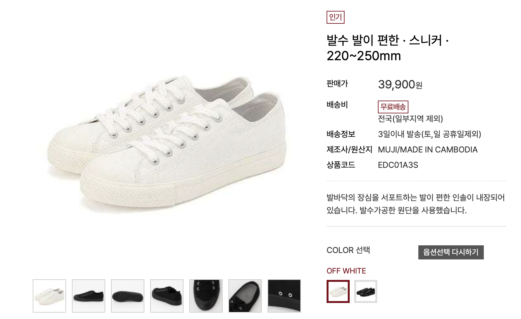The image size is (521, 319).
Task: Show the angled black sneaker pair thumbnail
Action: [167, 296]
